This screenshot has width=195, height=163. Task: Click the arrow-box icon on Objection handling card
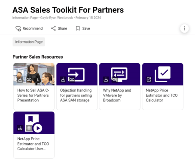coord(76,74)
